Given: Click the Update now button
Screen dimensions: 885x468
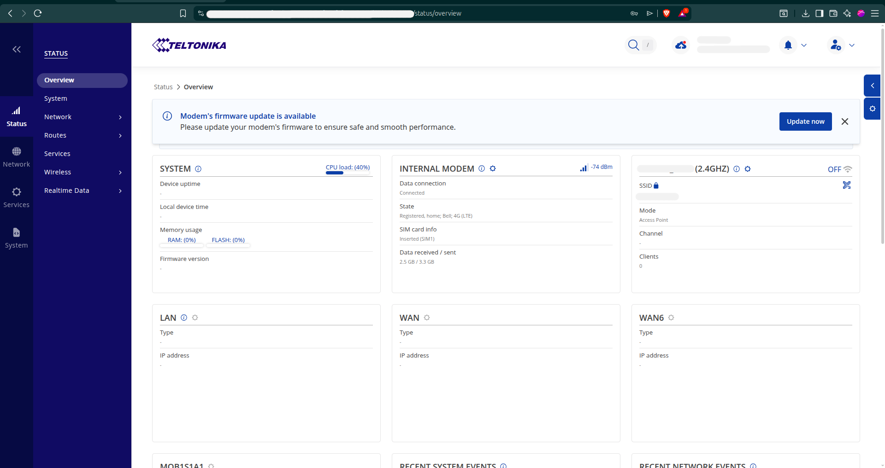Looking at the screenshot, I should [x=805, y=121].
